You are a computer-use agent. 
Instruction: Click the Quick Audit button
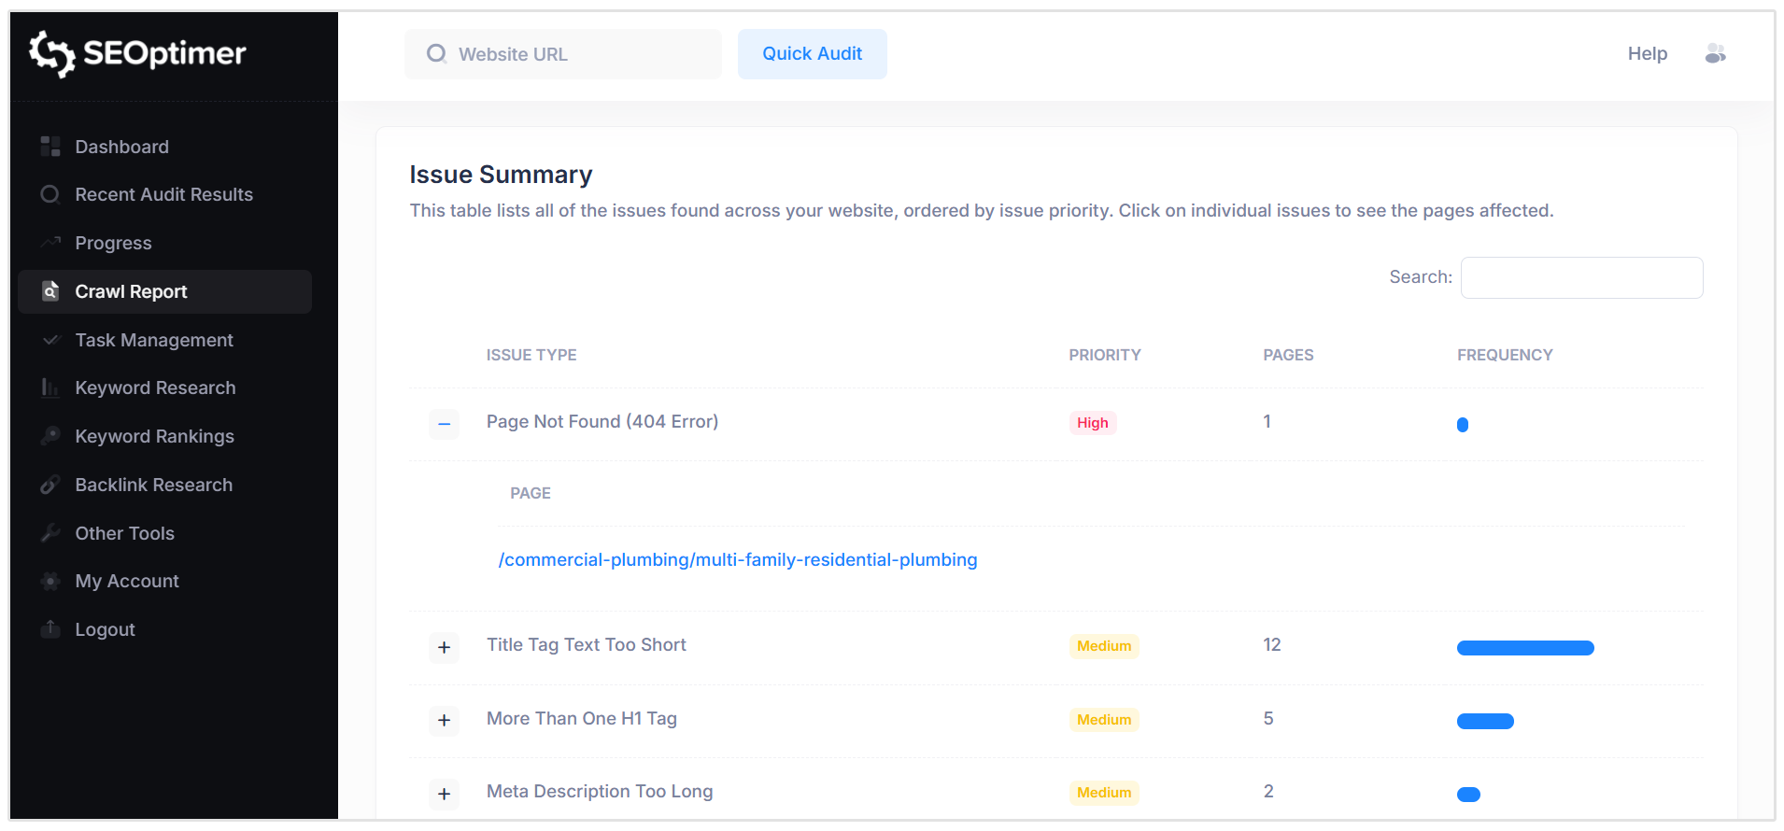[x=812, y=53]
